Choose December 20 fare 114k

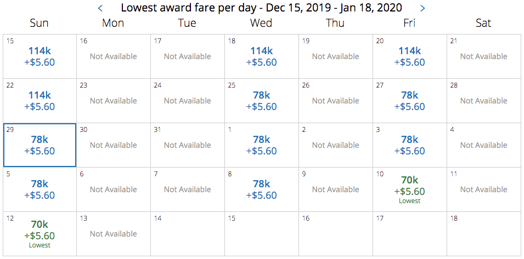point(409,56)
